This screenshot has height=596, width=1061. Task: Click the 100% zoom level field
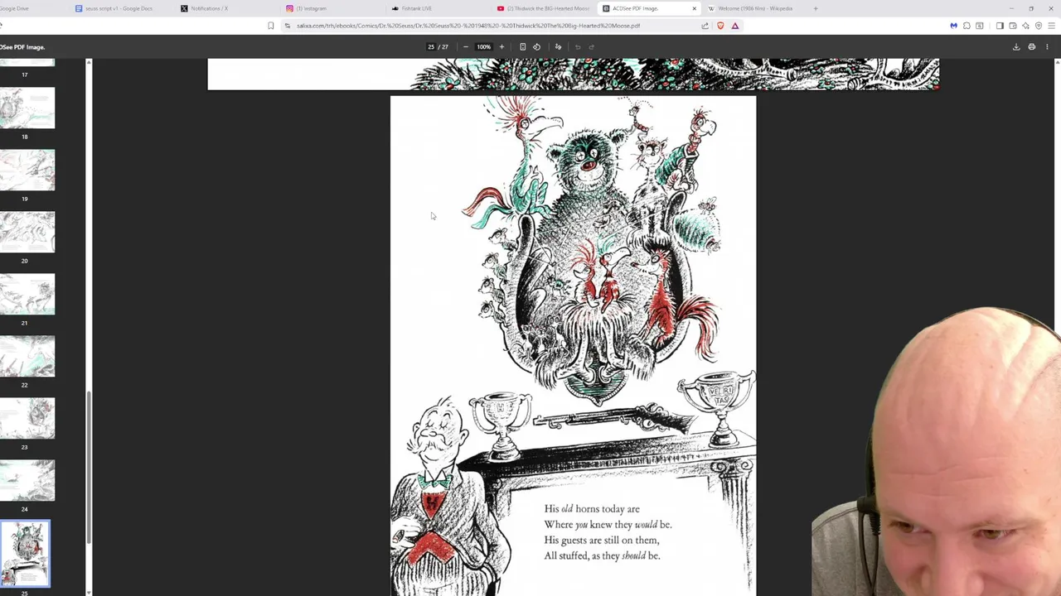tap(483, 47)
